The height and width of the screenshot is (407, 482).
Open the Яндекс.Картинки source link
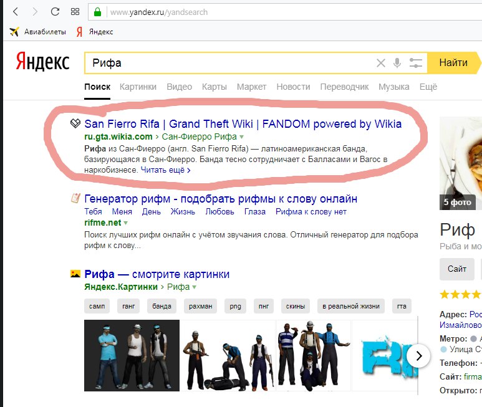(121, 287)
